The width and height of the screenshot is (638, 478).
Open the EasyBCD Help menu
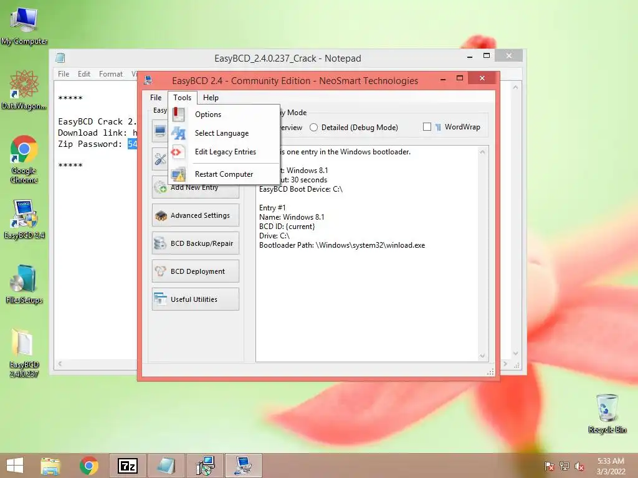(x=211, y=98)
